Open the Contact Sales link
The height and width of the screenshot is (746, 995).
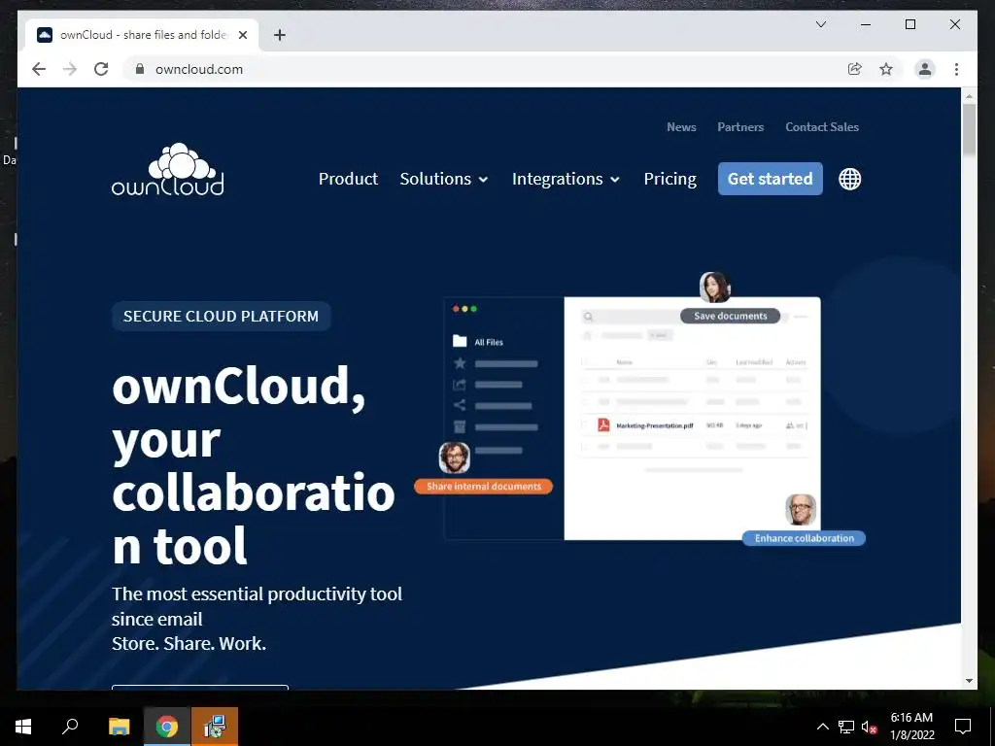point(822,127)
